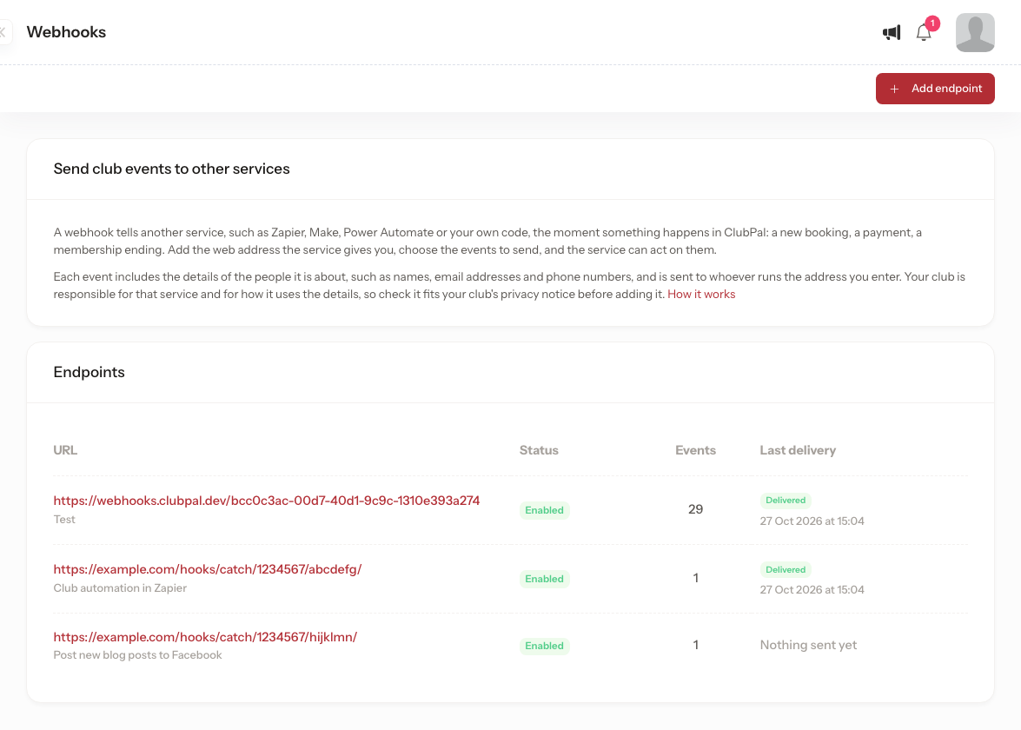Click the URL column header
Viewport: 1021px width, 730px height.
click(x=65, y=450)
